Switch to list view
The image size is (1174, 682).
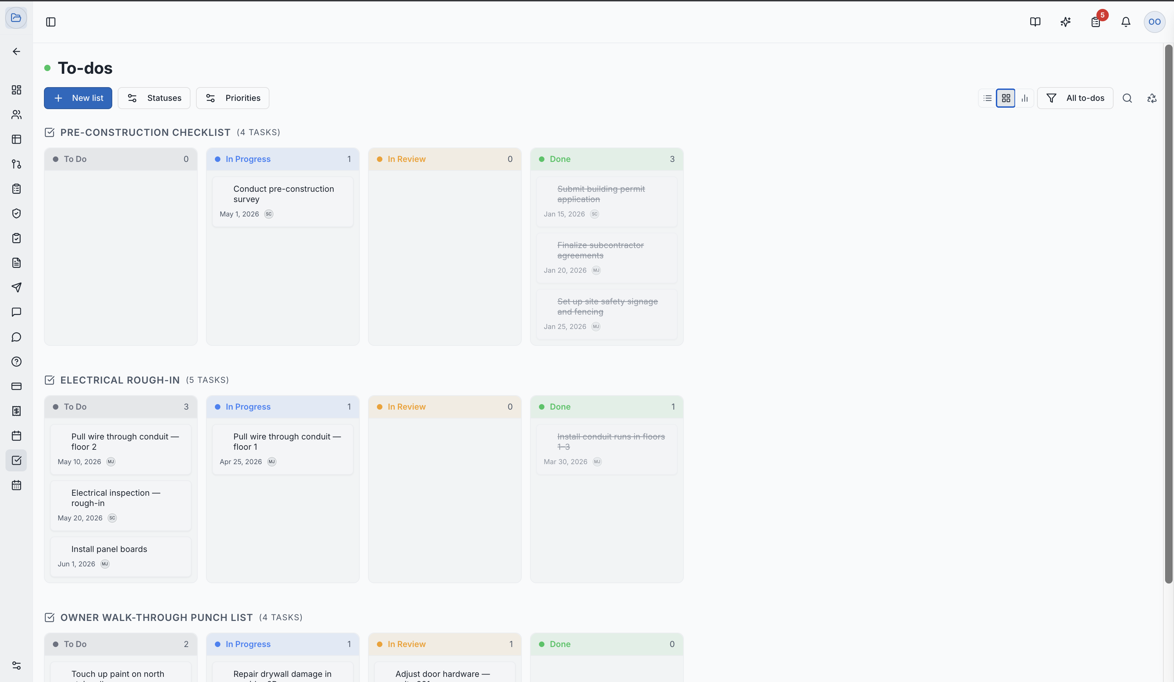click(988, 98)
